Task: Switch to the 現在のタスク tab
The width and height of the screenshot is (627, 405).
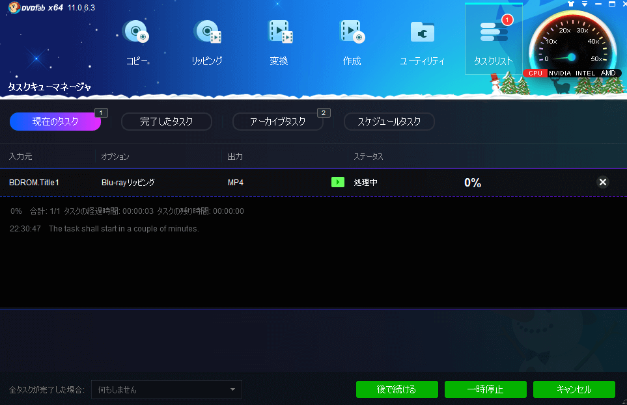Action: point(55,122)
